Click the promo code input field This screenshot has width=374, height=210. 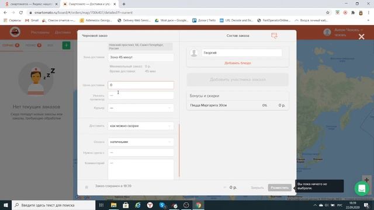[x=141, y=96]
